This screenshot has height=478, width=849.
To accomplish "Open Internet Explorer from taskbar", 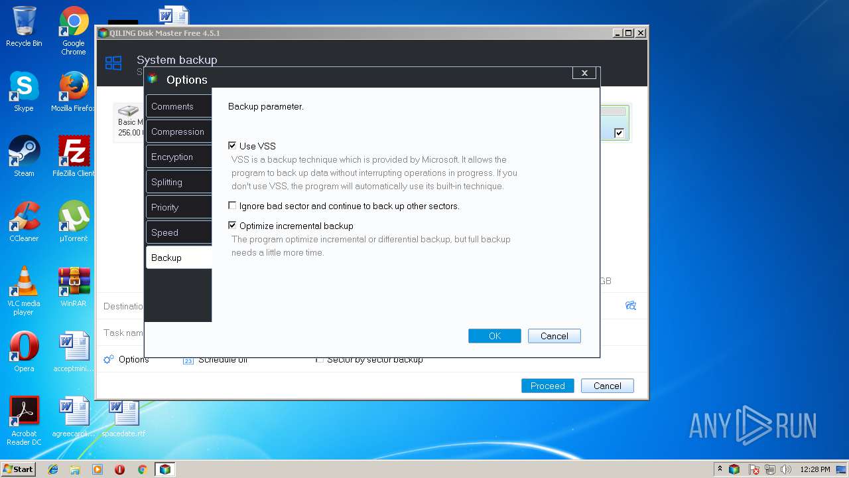I will tap(53, 469).
